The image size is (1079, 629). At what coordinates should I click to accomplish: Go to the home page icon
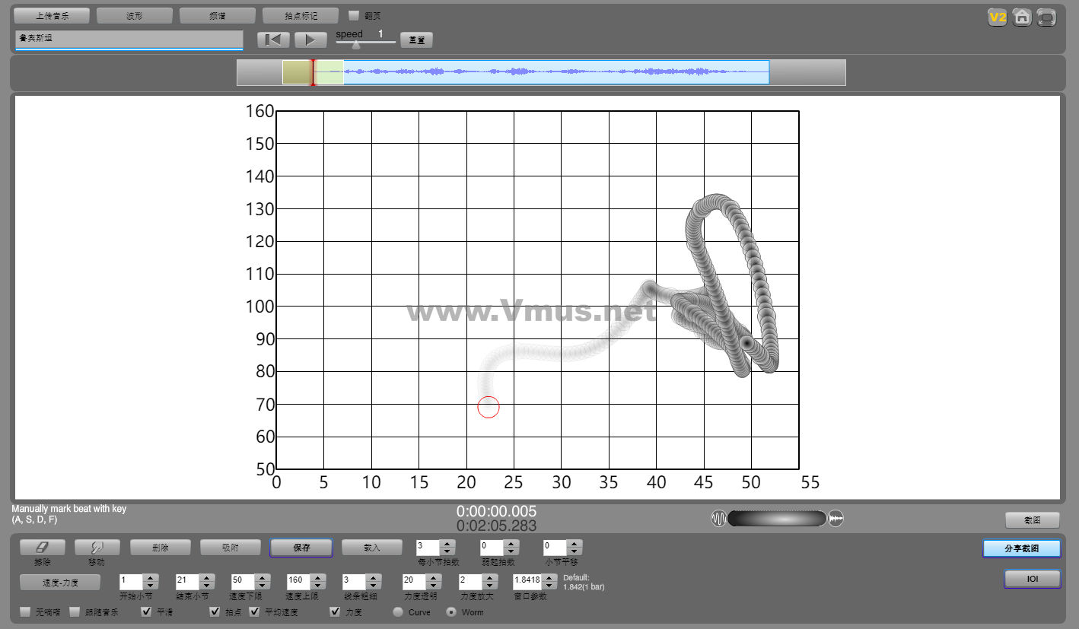click(x=1022, y=17)
